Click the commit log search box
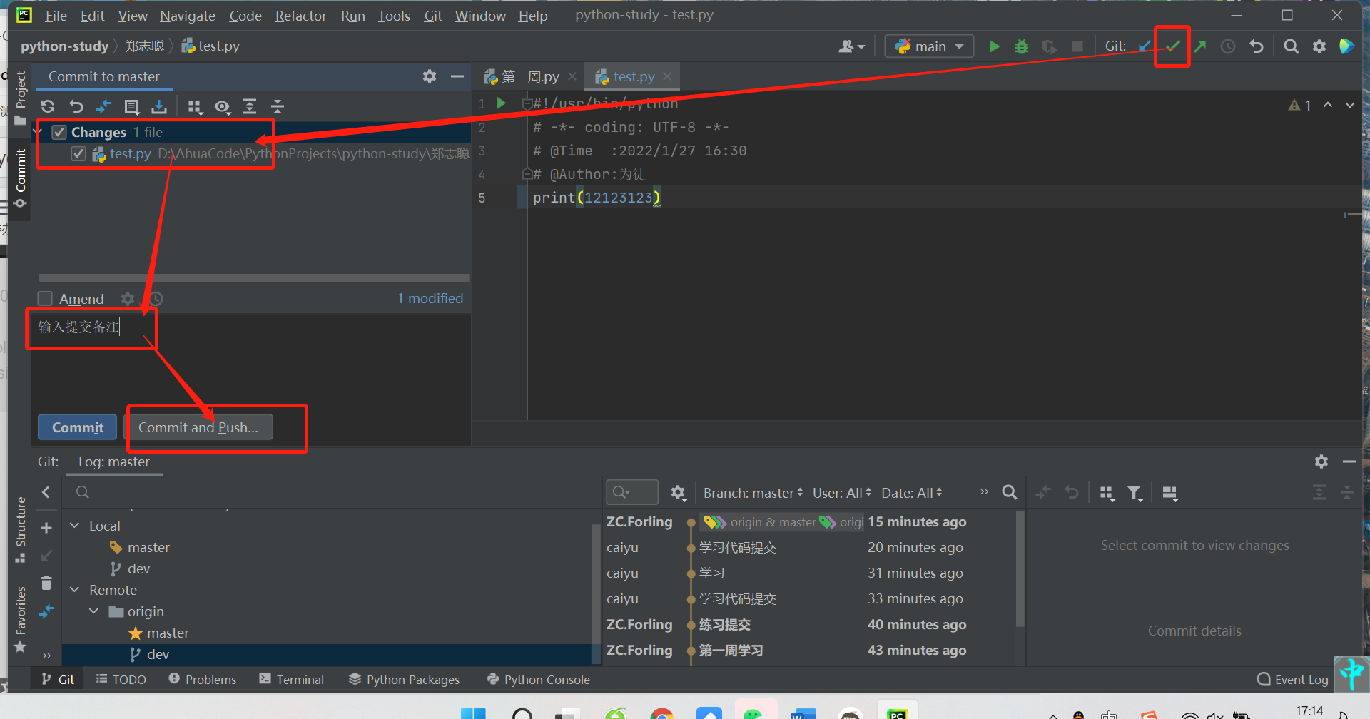The image size is (1370, 719). tap(632, 493)
